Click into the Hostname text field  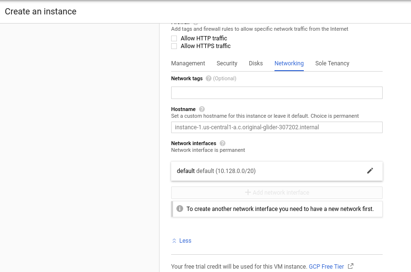coord(276,127)
